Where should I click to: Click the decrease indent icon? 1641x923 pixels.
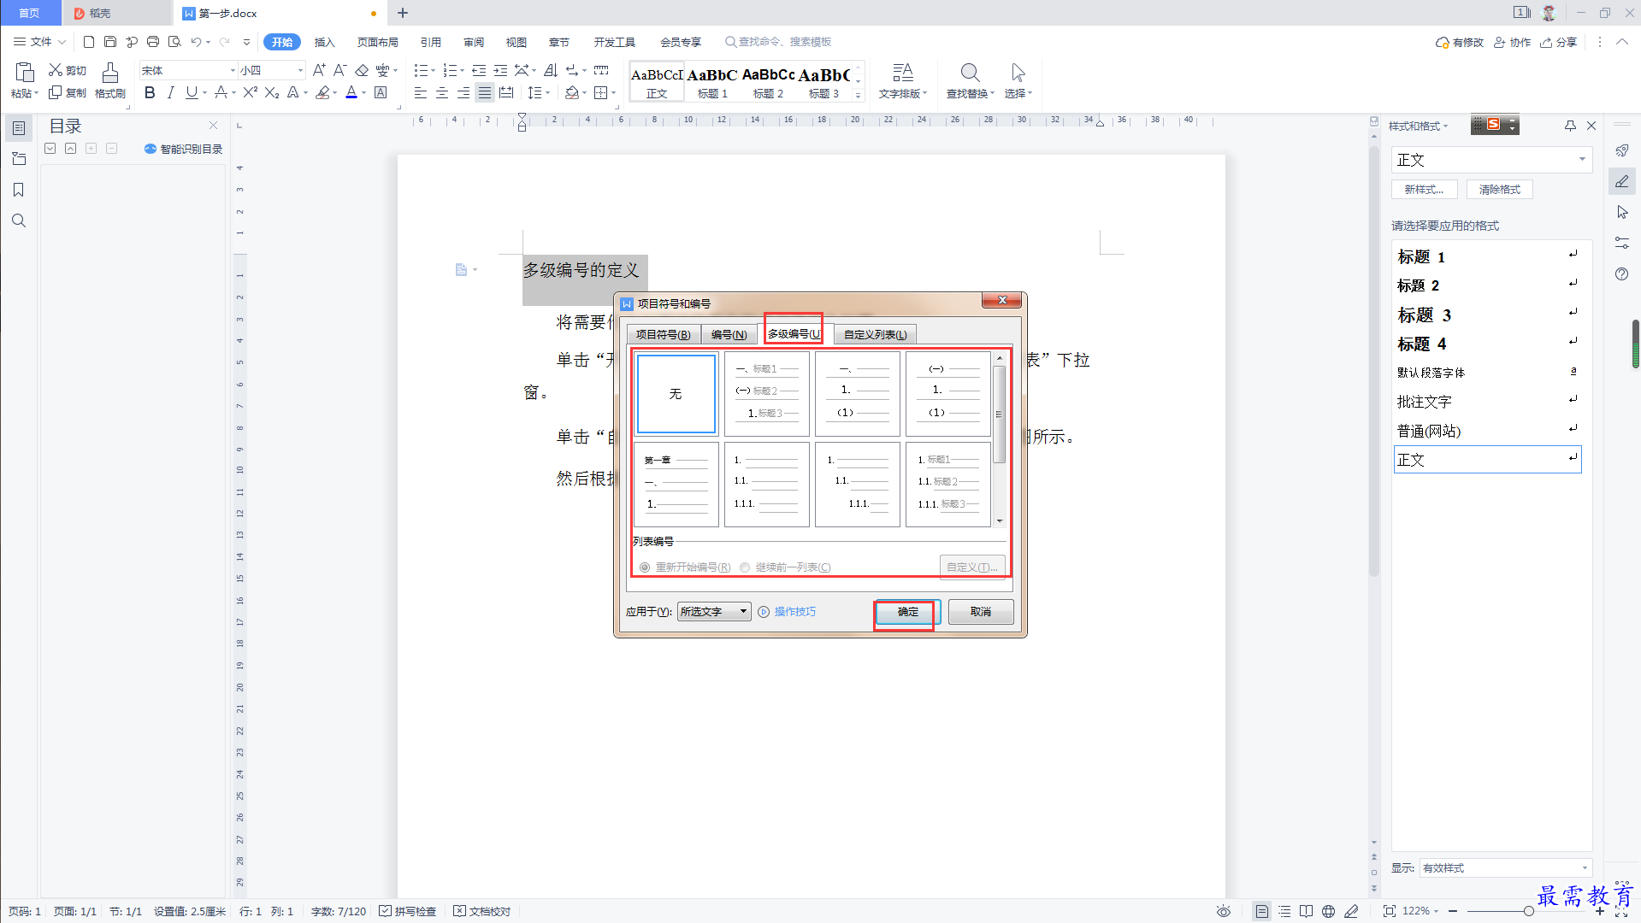[479, 70]
